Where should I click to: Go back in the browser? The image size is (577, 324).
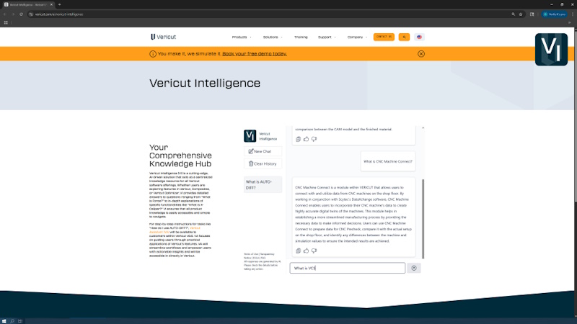(5, 14)
